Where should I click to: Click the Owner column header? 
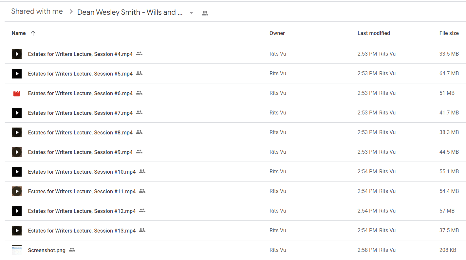click(277, 33)
